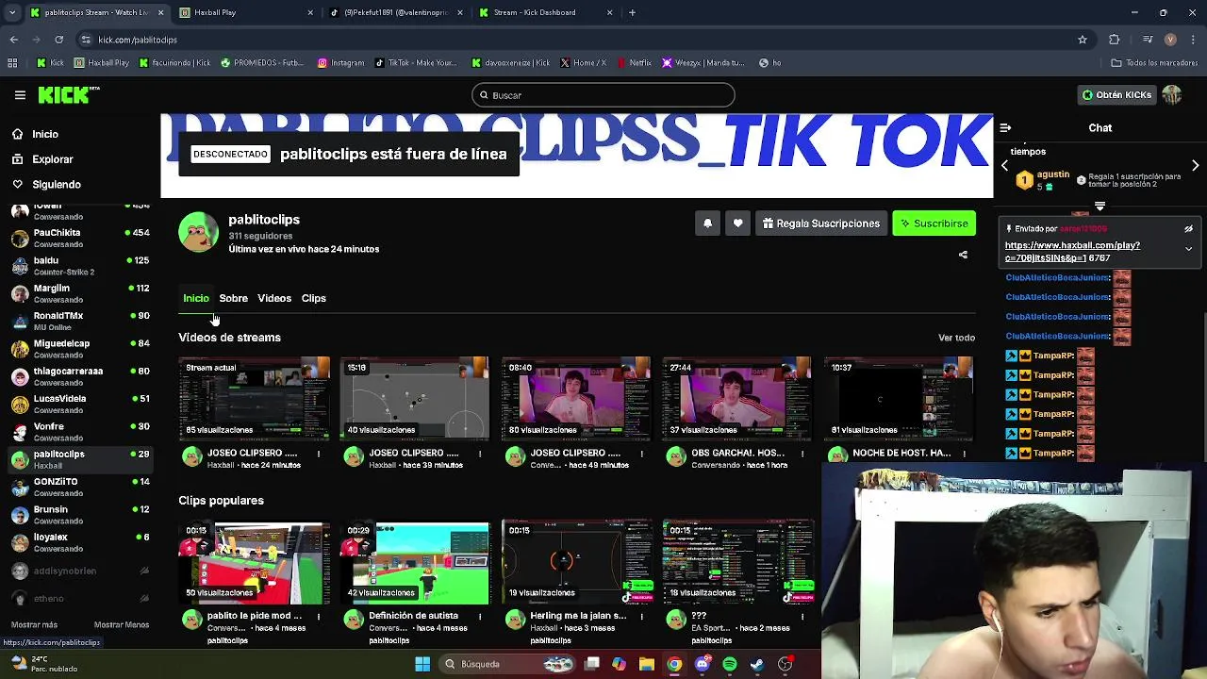Expand the pinned message chevron
The width and height of the screenshot is (1207, 679).
[1188, 249]
